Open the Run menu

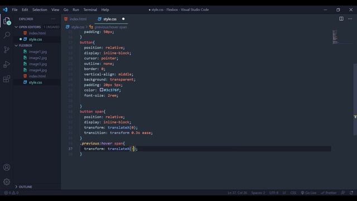tap(76, 10)
